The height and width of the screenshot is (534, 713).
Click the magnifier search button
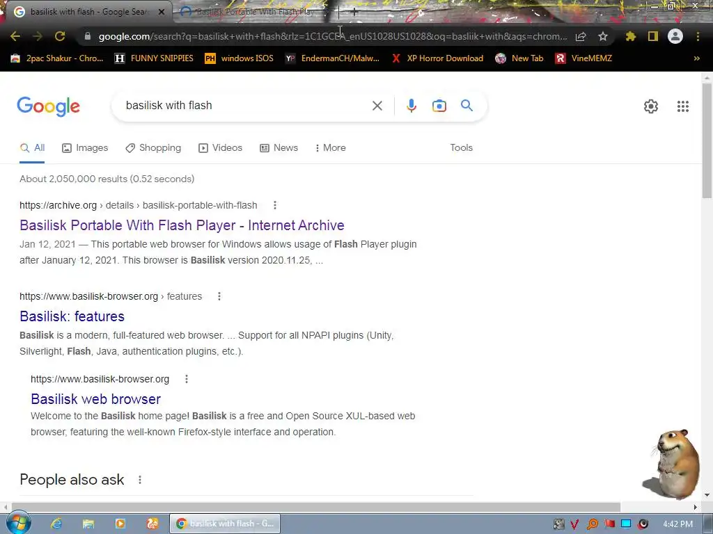tap(467, 106)
